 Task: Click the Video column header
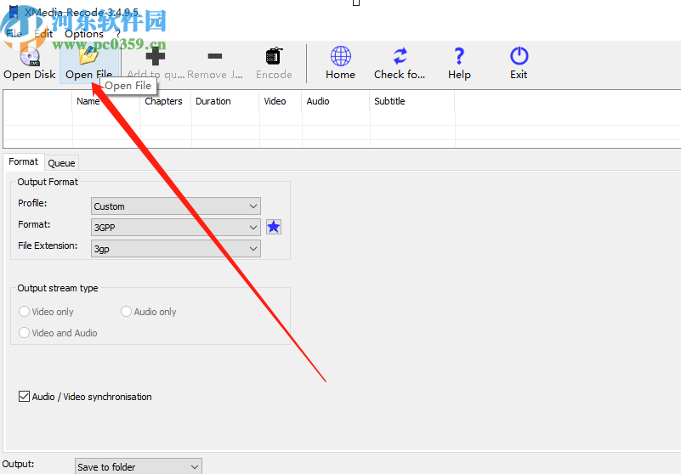click(281, 101)
